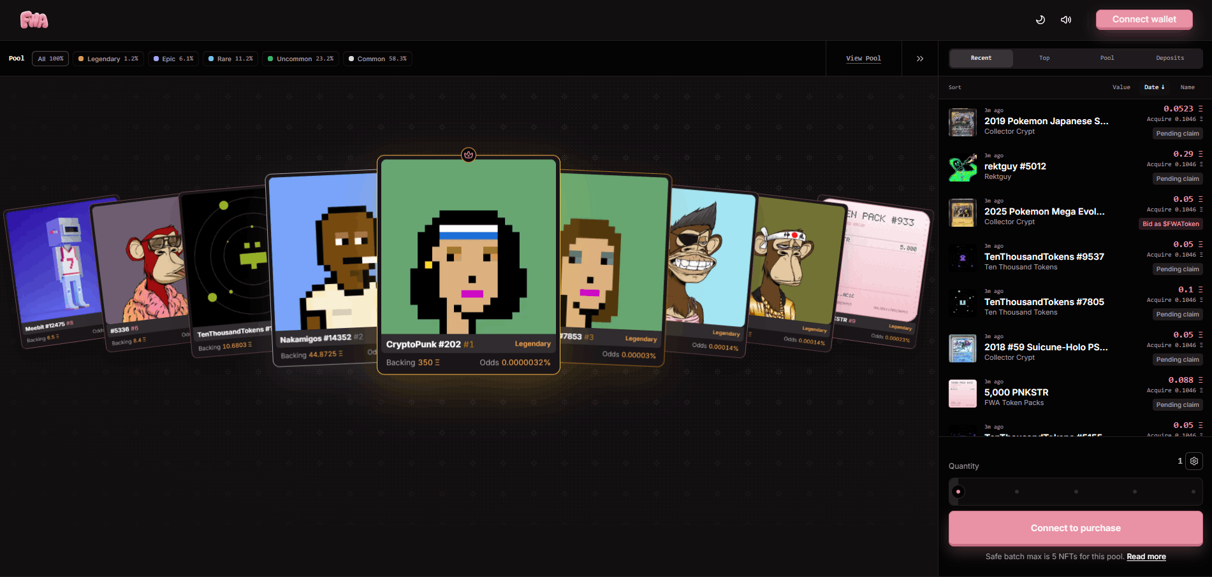Click Pending claim for rektguy #5012

[x=1178, y=179]
